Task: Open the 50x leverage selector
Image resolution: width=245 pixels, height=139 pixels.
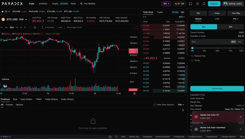Action: (198, 13)
